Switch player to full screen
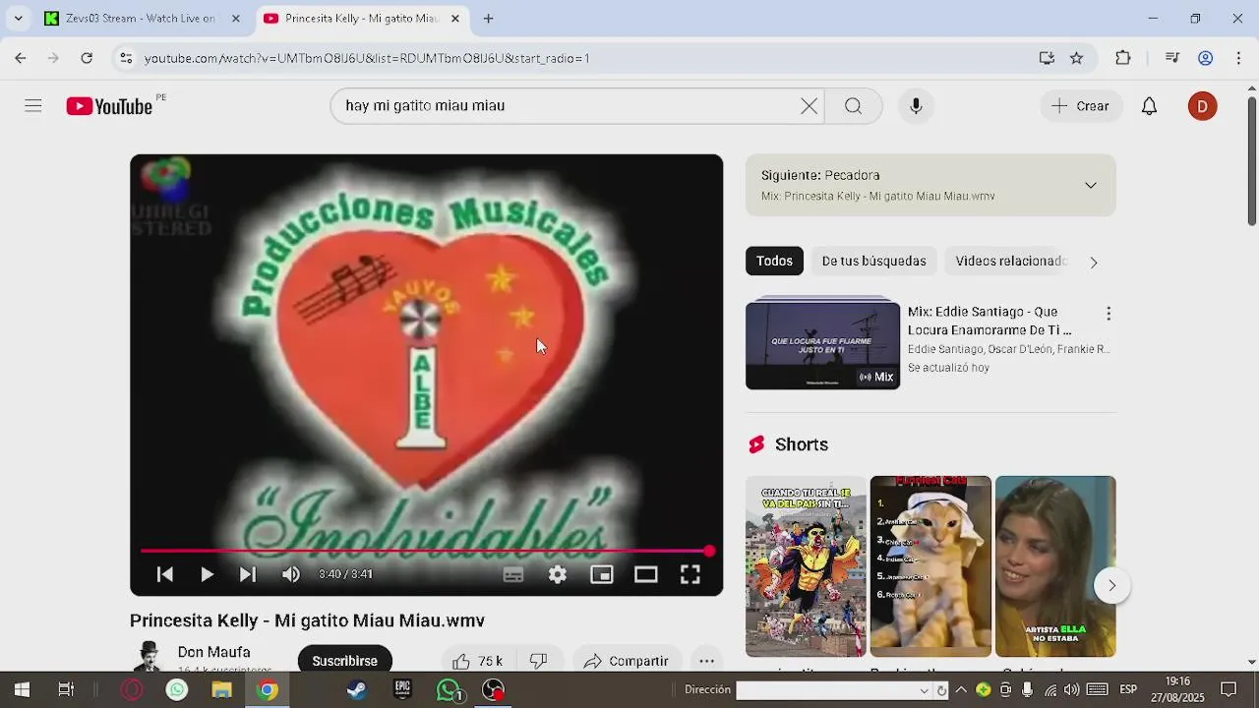Image resolution: width=1259 pixels, height=708 pixels. click(690, 574)
